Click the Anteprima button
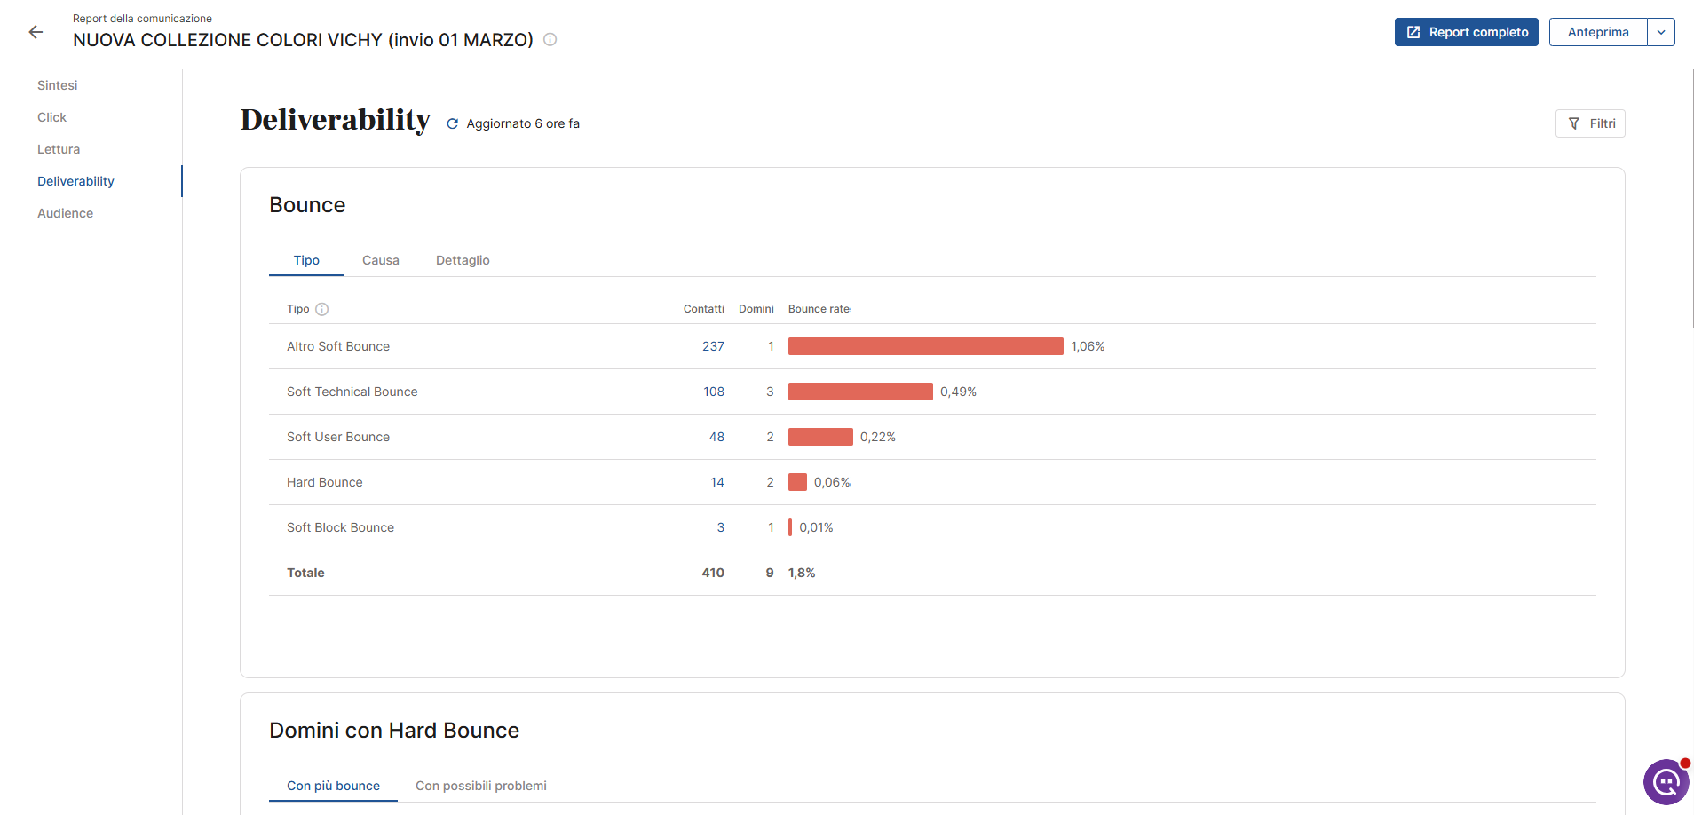The image size is (1694, 815). pyautogui.click(x=1598, y=32)
